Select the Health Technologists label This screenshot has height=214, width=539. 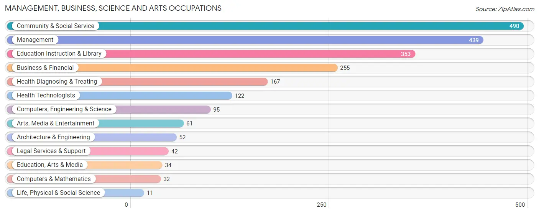pyautogui.click(x=46, y=95)
